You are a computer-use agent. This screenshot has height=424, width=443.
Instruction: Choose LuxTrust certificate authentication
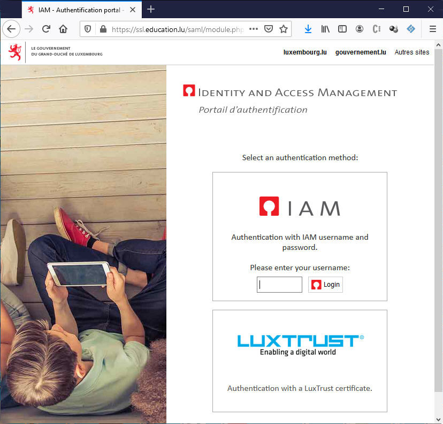pos(300,361)
